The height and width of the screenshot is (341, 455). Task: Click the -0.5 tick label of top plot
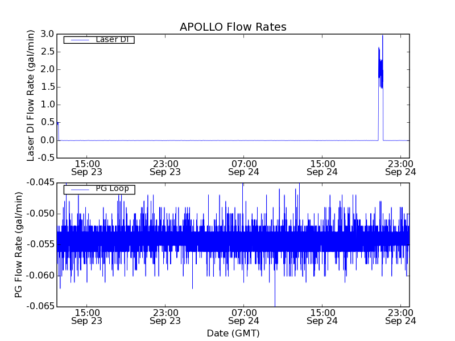(46, 158)
